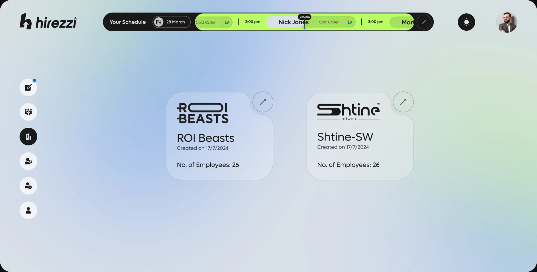Click the 2:00 pm time label
The width and height of the screenshot is (537, 272).
click(253, 22)
